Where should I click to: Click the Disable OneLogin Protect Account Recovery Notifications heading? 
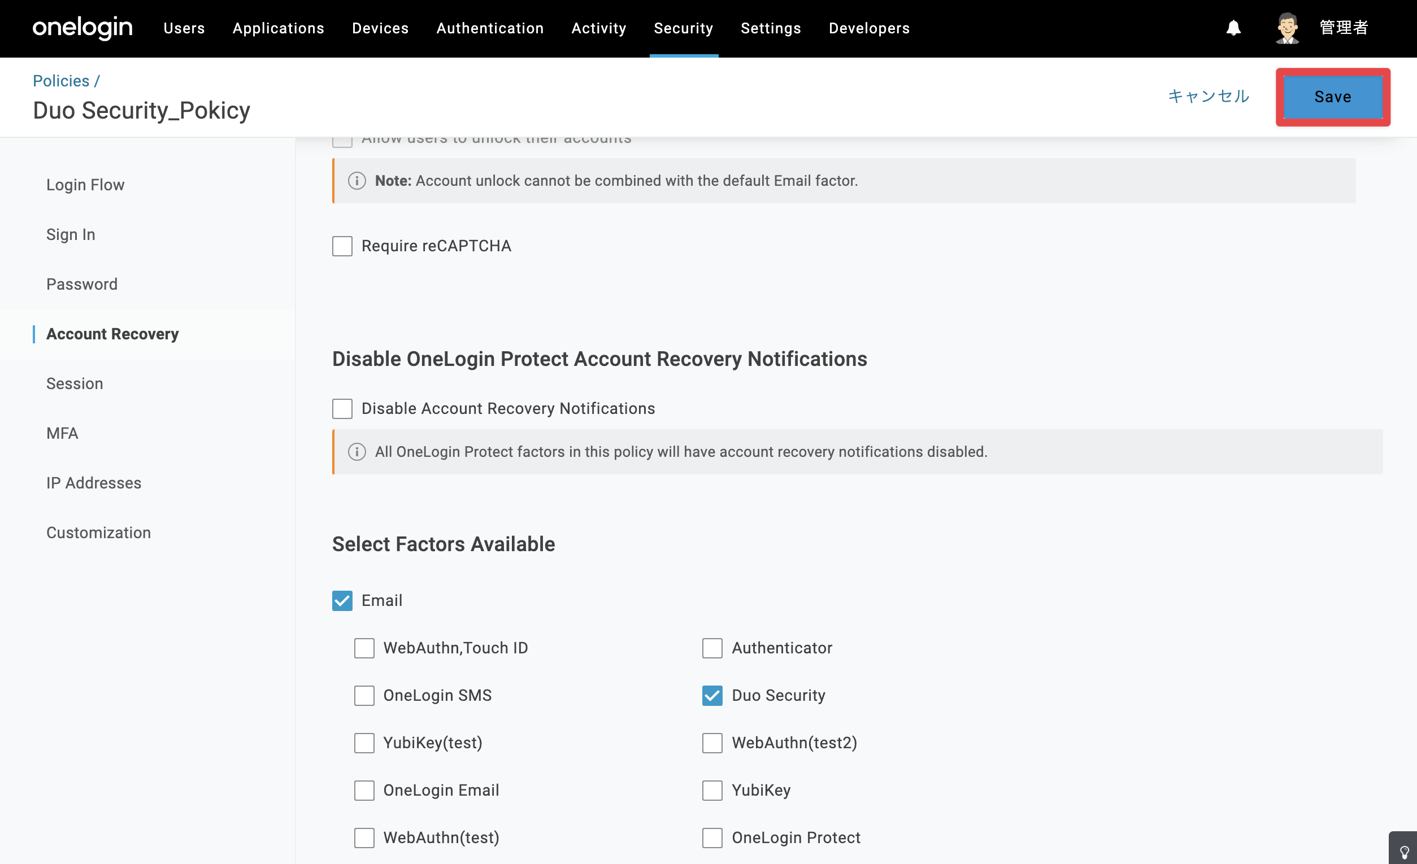599,359
